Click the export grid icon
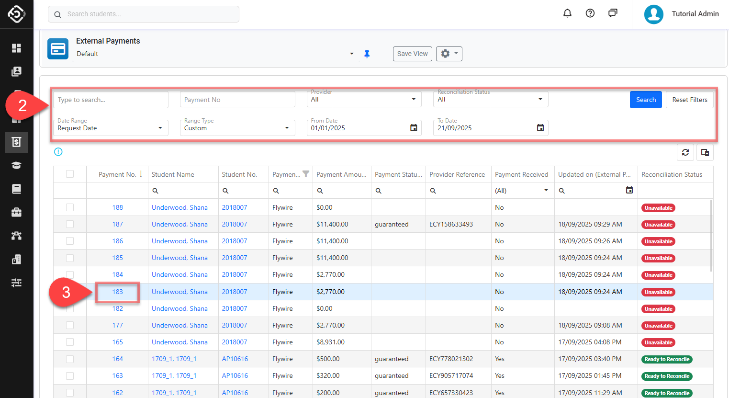729x398 pixels. [x=705, y=152]
